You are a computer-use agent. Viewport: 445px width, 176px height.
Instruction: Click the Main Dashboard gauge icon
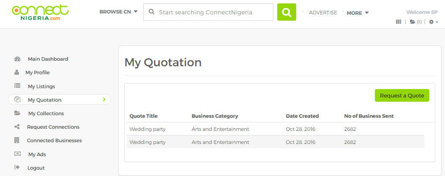pyautogui.click(x=17, y=59)
